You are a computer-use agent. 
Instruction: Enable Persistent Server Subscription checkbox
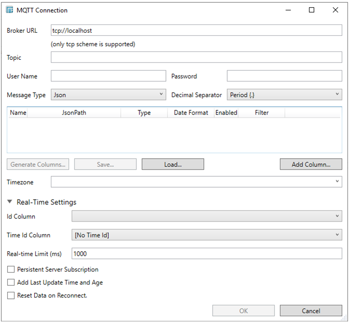(x=11, y=269)
